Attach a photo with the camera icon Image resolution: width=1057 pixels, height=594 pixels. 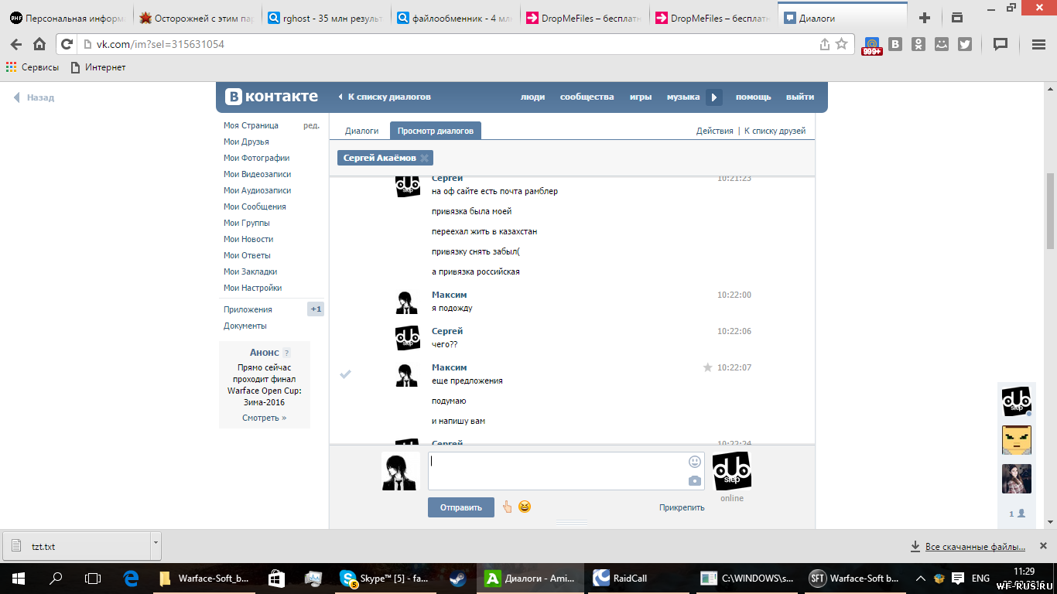point(695,481)
